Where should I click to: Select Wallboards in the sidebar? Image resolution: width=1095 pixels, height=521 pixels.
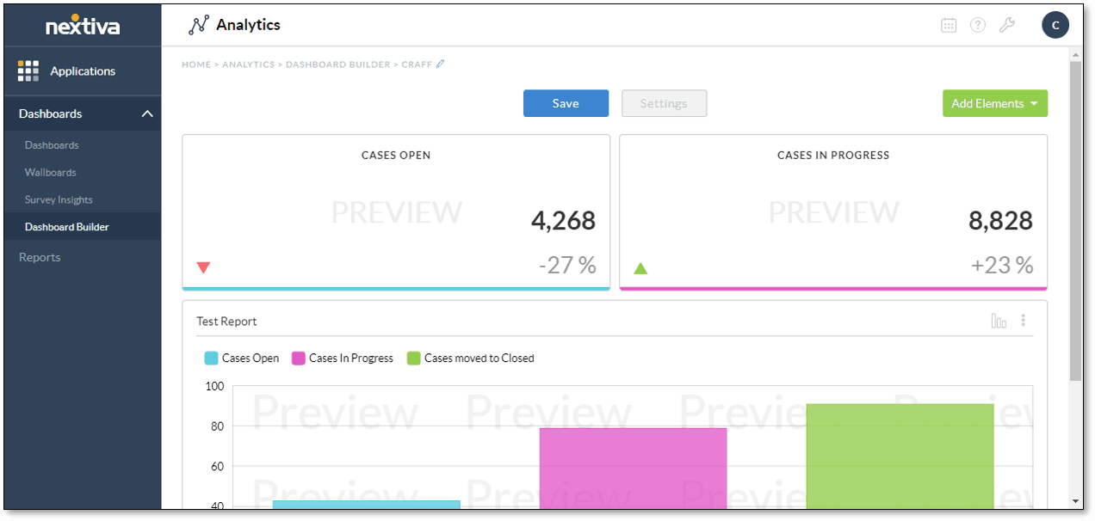pyautogui.click(x=51, y=172)
